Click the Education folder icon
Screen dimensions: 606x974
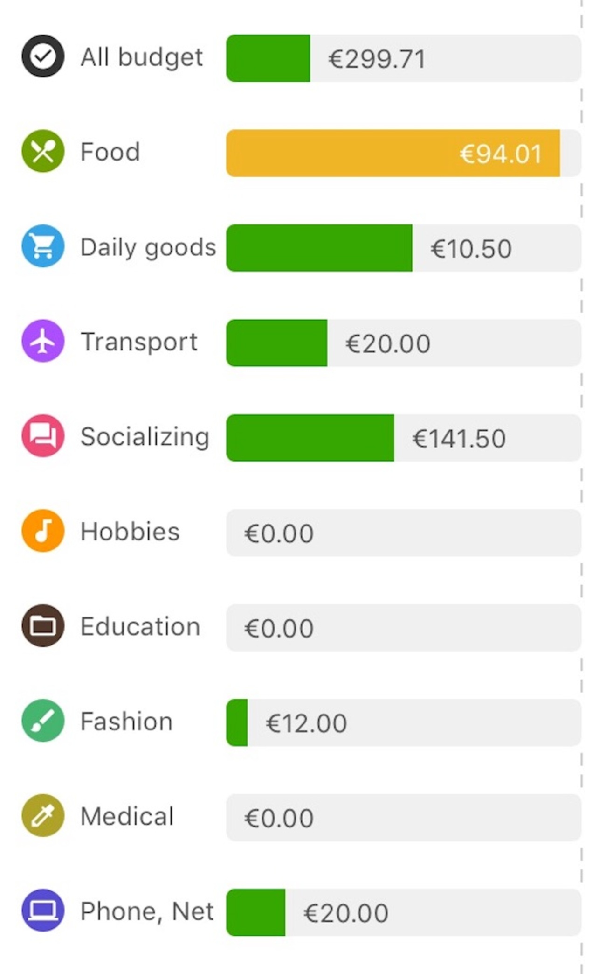43,626
